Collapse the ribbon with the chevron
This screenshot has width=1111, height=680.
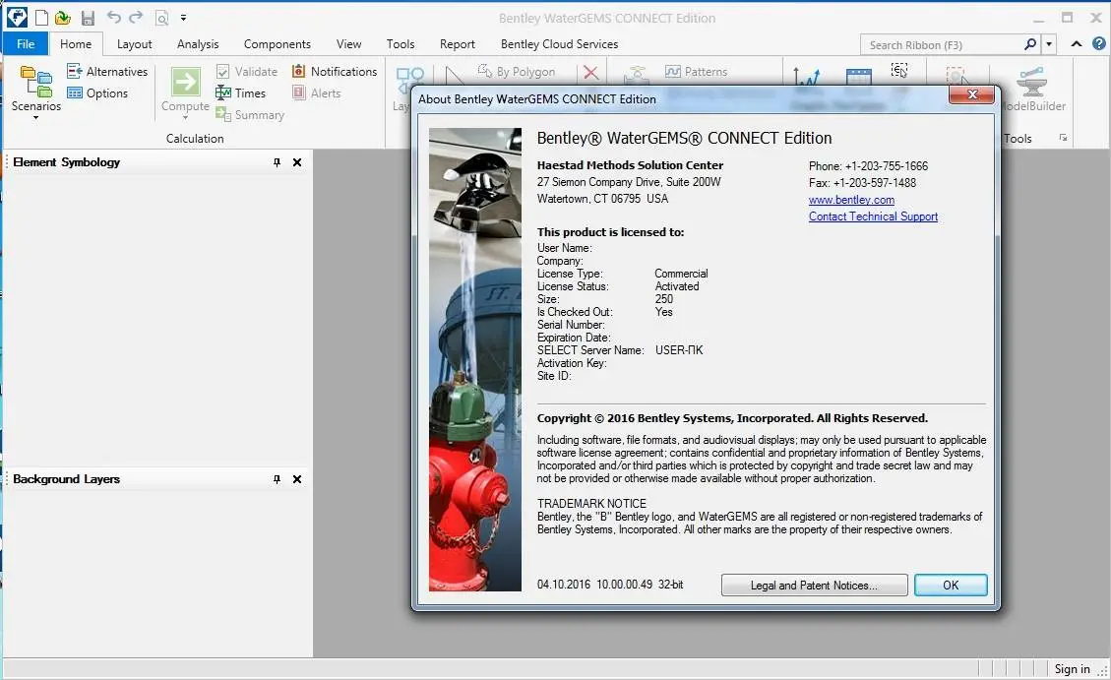click(x=1077, y=44)
